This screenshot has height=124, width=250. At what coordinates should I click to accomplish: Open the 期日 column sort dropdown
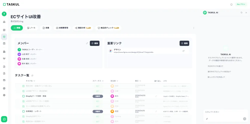click(140, 81)
